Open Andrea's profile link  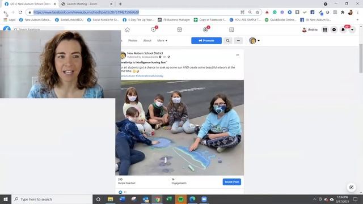(x=310, y=29)
